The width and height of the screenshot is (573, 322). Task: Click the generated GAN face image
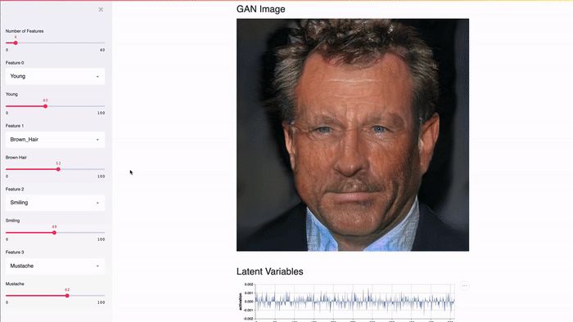pos(353,135)
